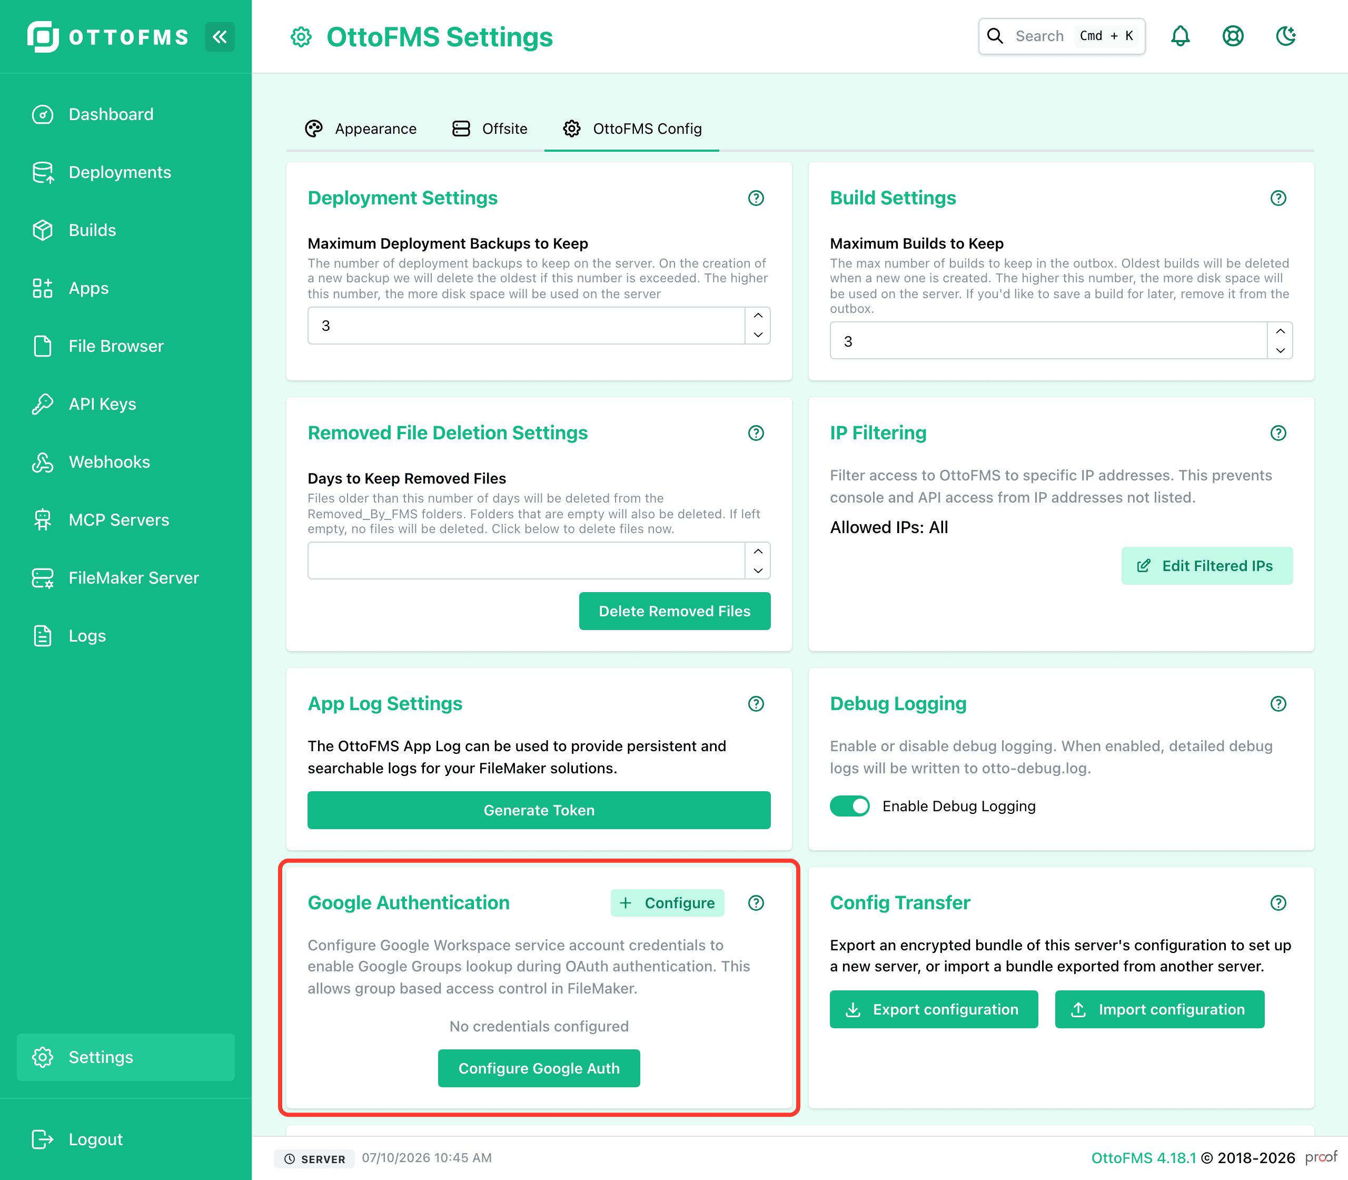Click the search magnifier icon
Screen dimensions: 1348x1180
[995, 36]
